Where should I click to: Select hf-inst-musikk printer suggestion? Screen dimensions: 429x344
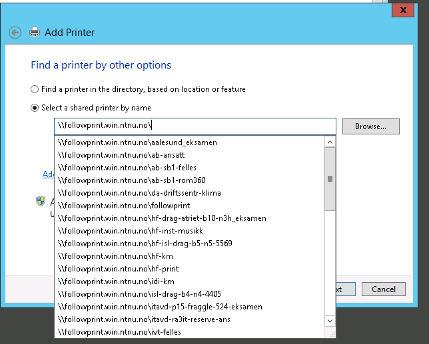(189, 231)
